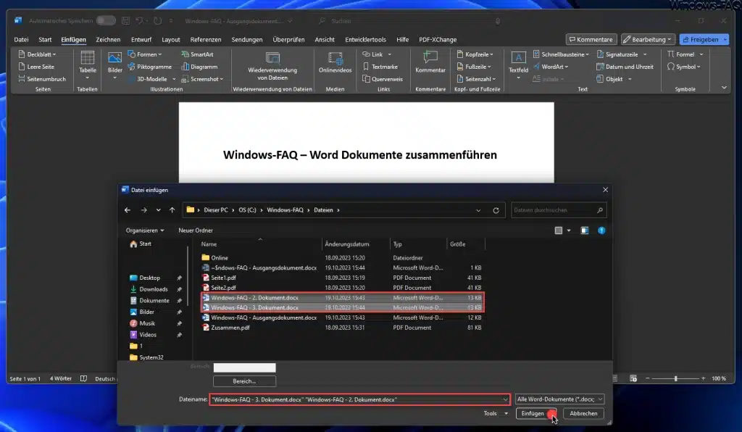Screen dimensions: 742x432
Task: Switch to the Entwurf tab
Action: pos(141,40)
